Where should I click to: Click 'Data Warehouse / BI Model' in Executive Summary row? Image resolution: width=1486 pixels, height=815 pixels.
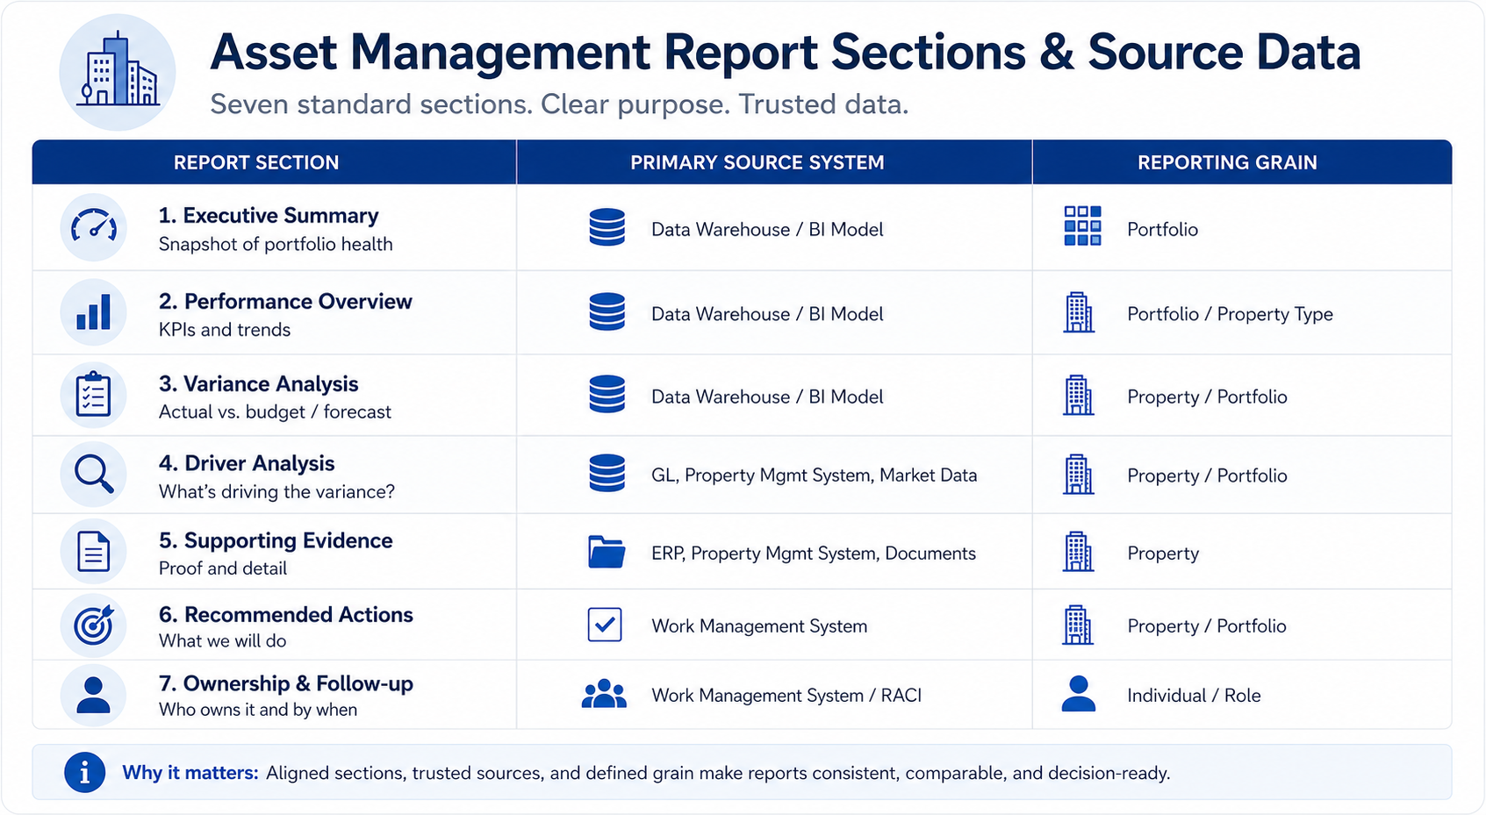(767, 229)
